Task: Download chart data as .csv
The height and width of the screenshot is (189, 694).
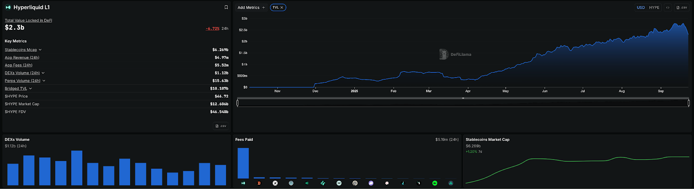Action: point(682,7)
